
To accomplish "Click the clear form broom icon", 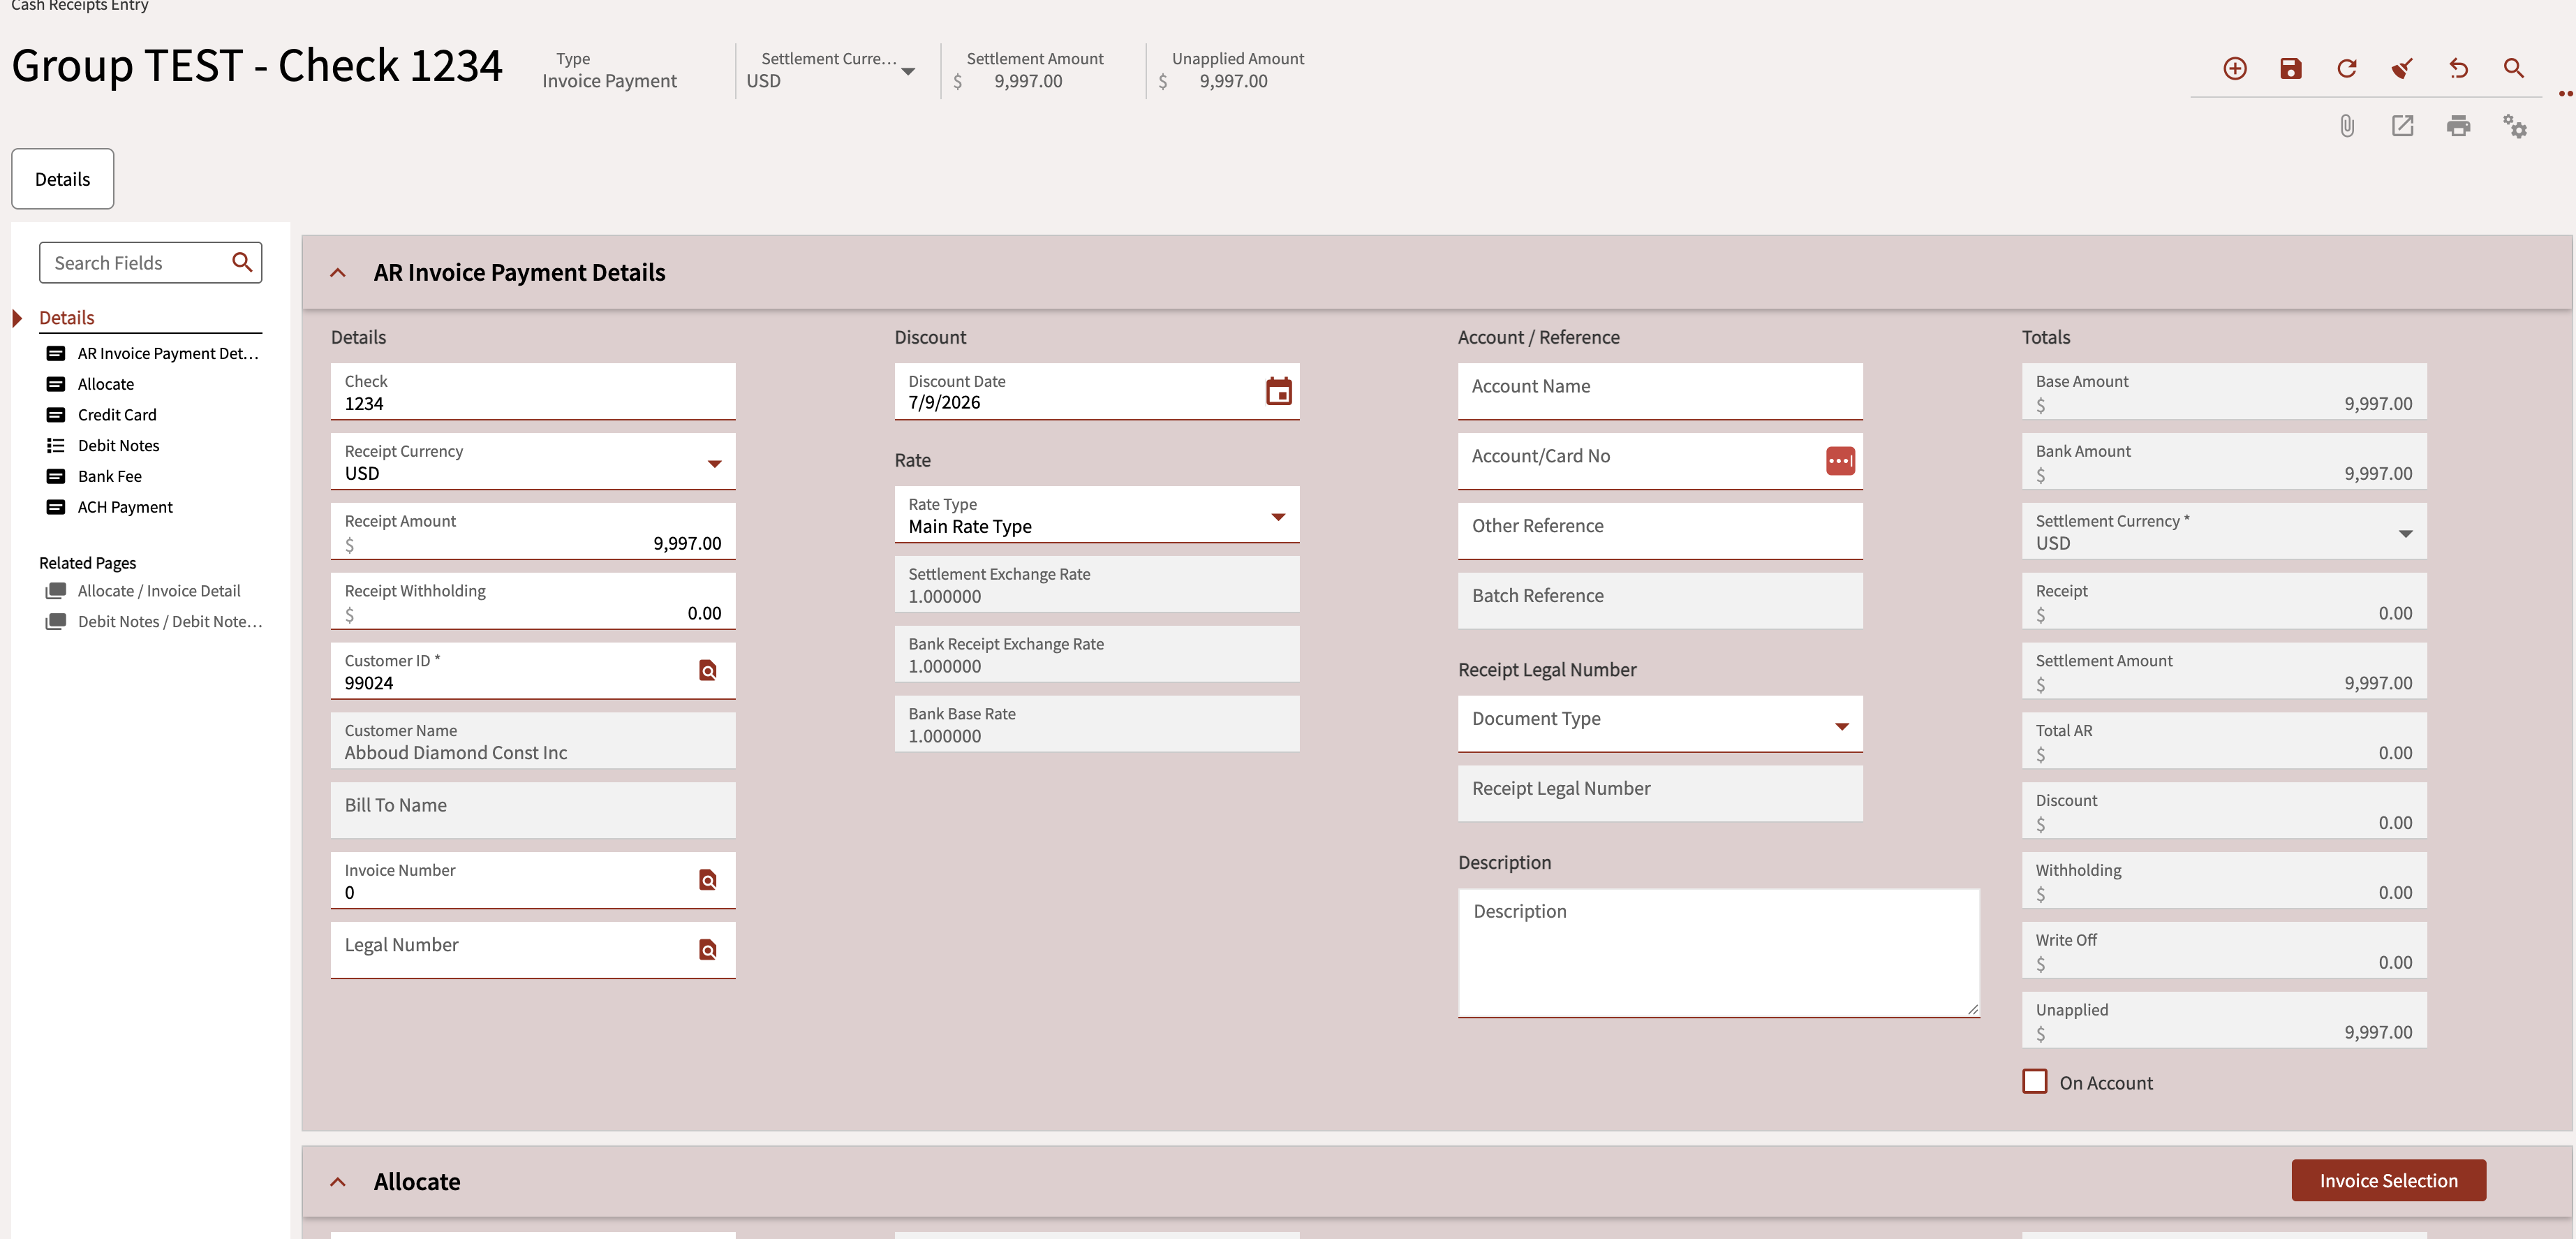I will [x=2402, y=68].
